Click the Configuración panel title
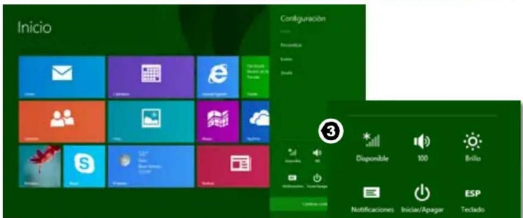Image resolution: width=523 pixels, height=218 pixels. pyautogui.click(x=303, y=19)
